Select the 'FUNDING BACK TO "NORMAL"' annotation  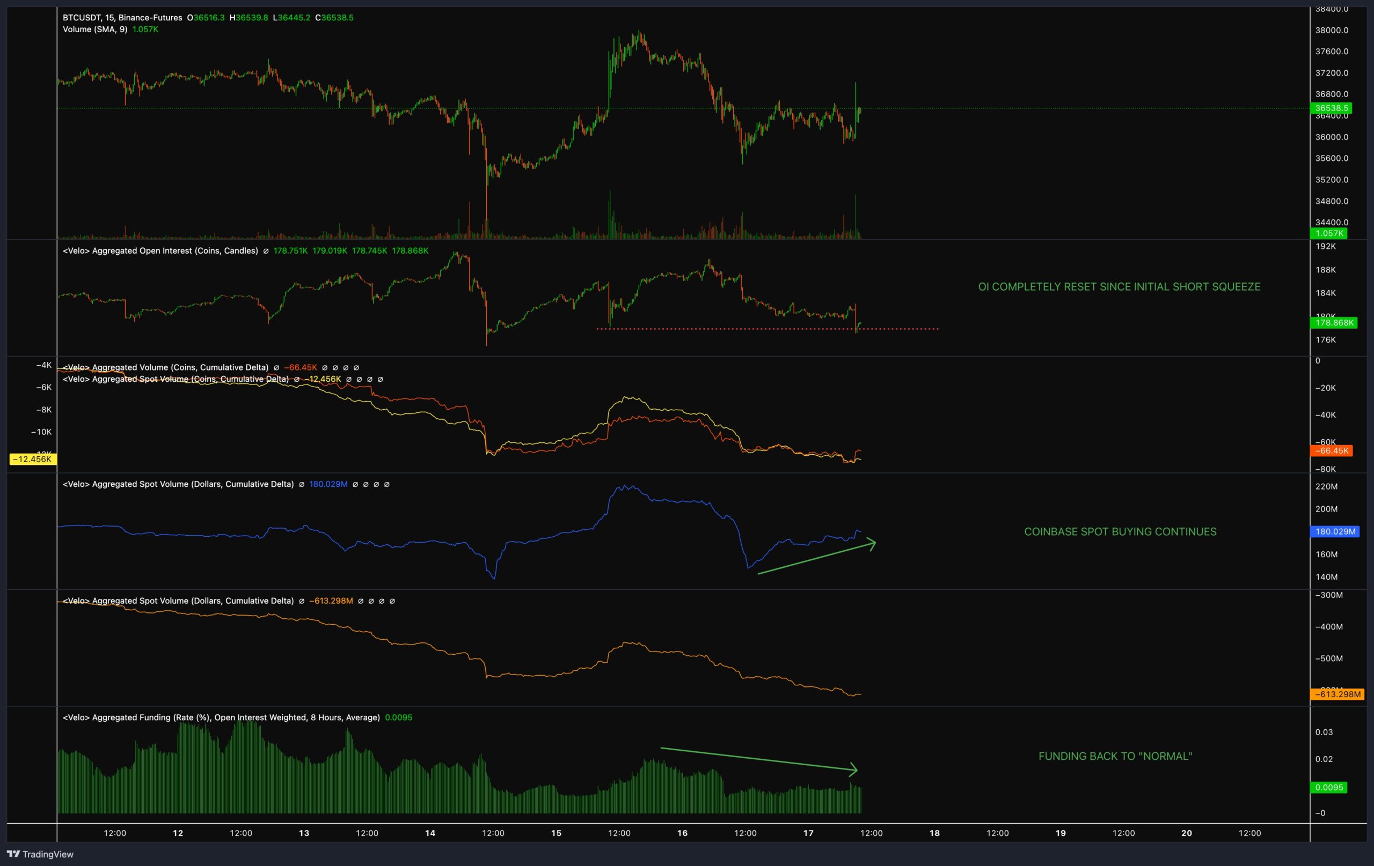(x=1115, y=757)
